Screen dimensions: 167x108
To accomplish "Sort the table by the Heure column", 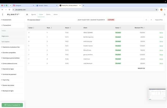I will point(68,28).
